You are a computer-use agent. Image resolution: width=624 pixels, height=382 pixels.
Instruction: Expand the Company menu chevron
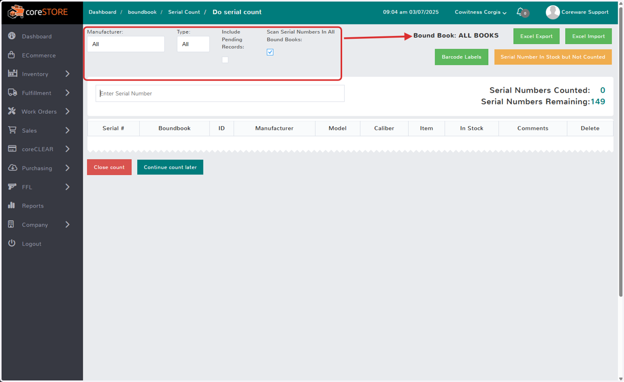coord(68,225)
